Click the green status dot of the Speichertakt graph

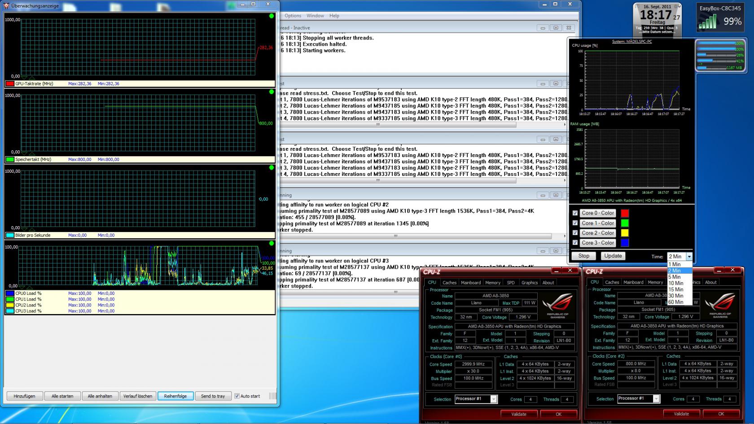click(x=272, y=92)
